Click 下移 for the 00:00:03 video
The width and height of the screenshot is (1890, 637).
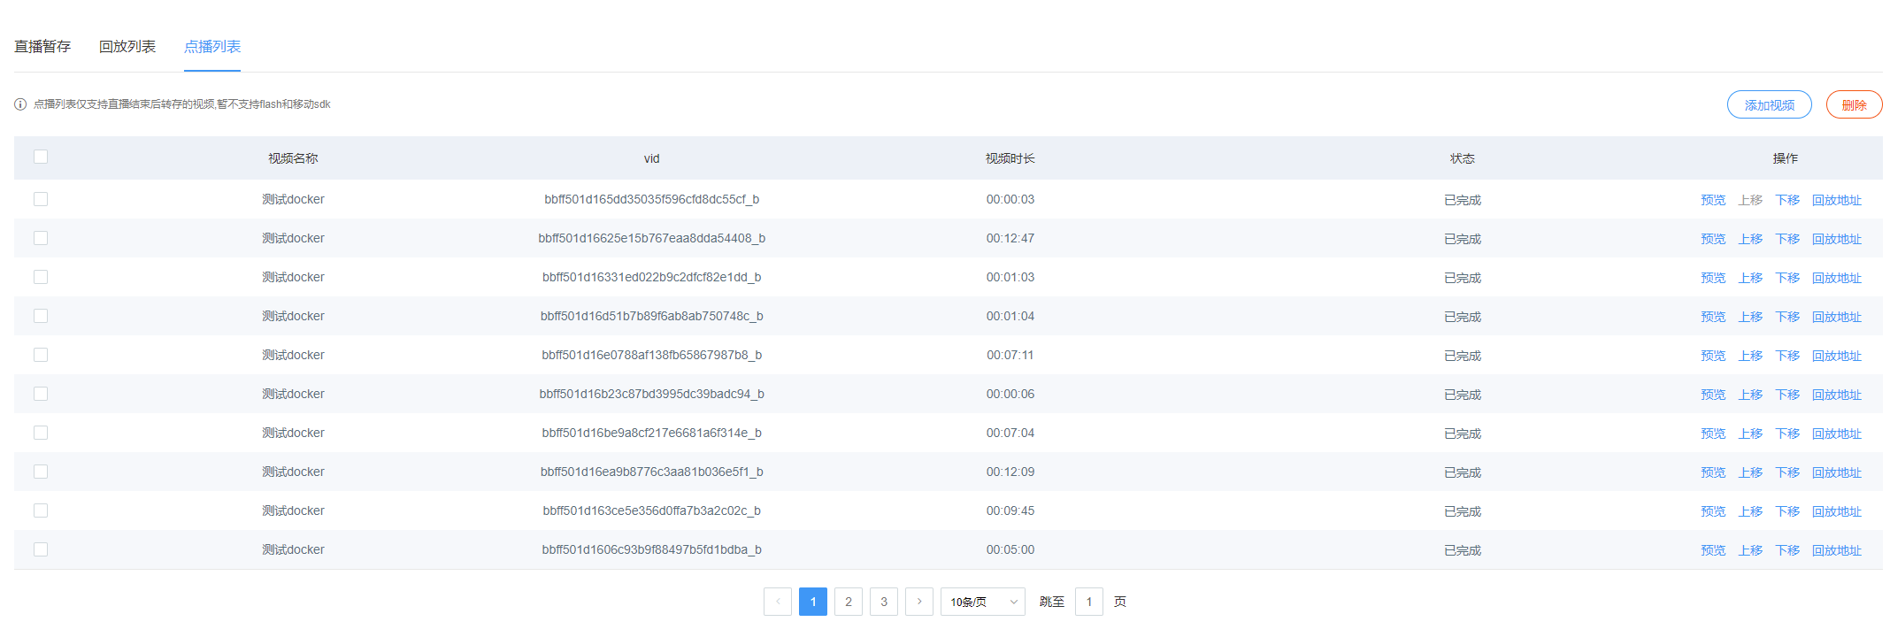[1787, 200]
